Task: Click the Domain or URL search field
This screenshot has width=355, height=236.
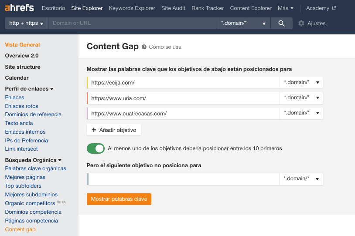Action: click(x=133, y=23)
